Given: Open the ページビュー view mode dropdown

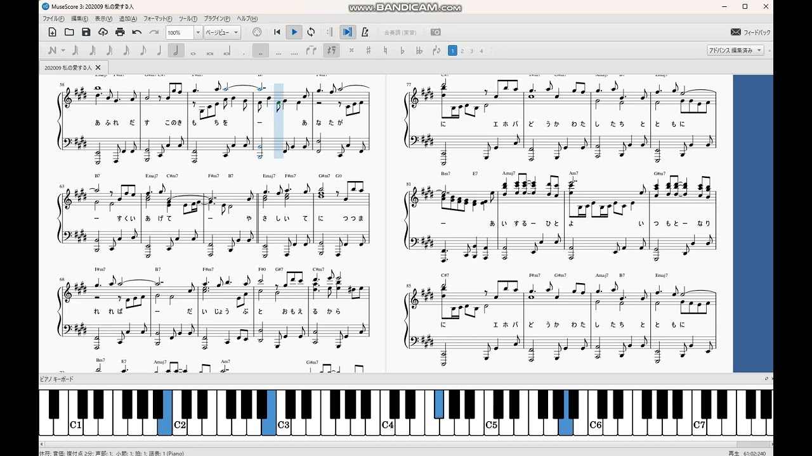Looking at the screenshot, I should [x=222, y=32].
